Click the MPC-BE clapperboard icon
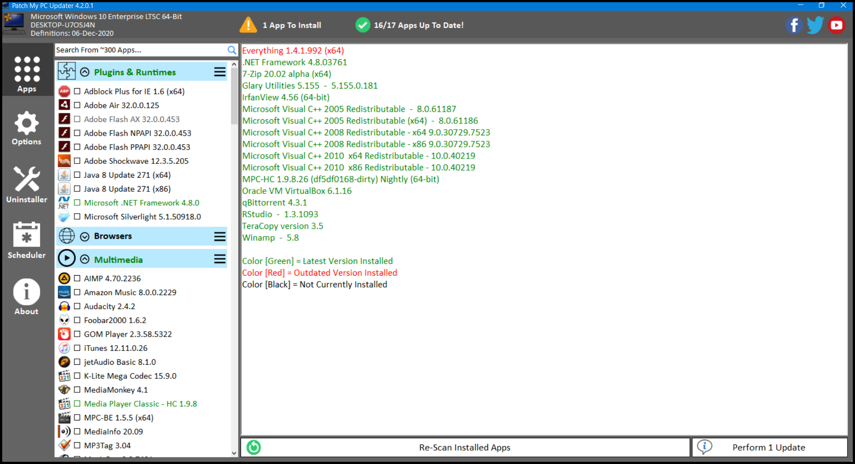Image resolution: width=855 pixels, height=464 pixels. [64, 418]
